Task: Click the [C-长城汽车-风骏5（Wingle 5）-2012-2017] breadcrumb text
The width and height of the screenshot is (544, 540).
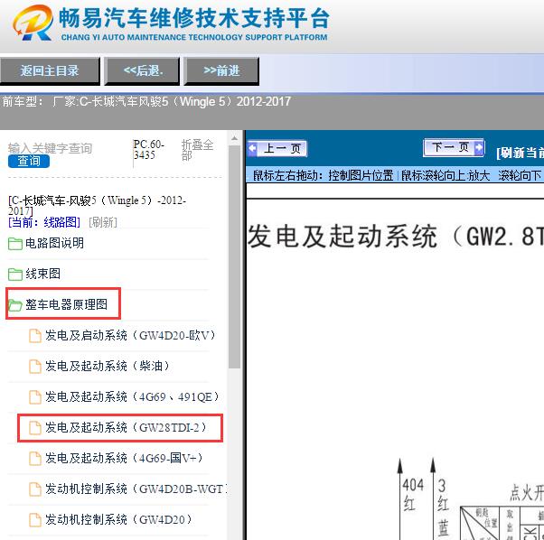Action: 98,205
